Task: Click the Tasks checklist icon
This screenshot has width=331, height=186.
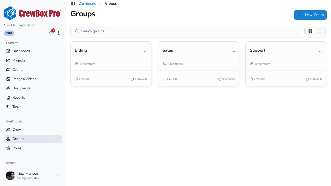Action: pyautogui.click(x=8, y=107)
